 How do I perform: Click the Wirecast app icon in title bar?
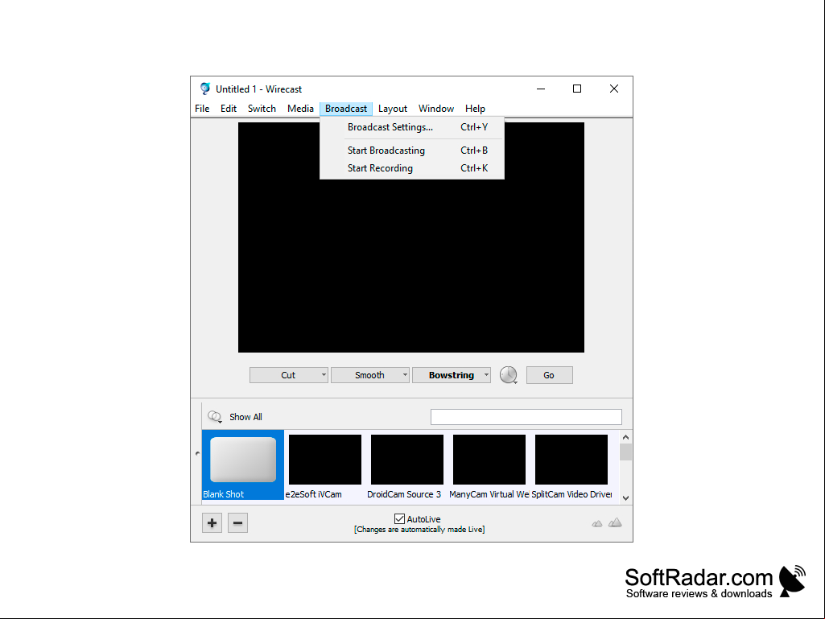[205, 89]
